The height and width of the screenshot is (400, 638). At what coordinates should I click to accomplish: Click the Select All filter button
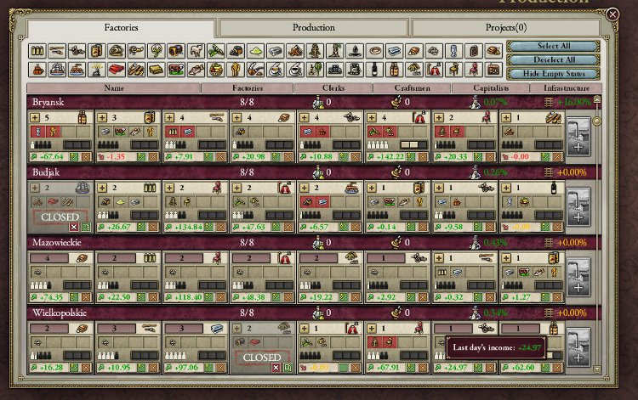pyautogui.click(x=553, y=47)
